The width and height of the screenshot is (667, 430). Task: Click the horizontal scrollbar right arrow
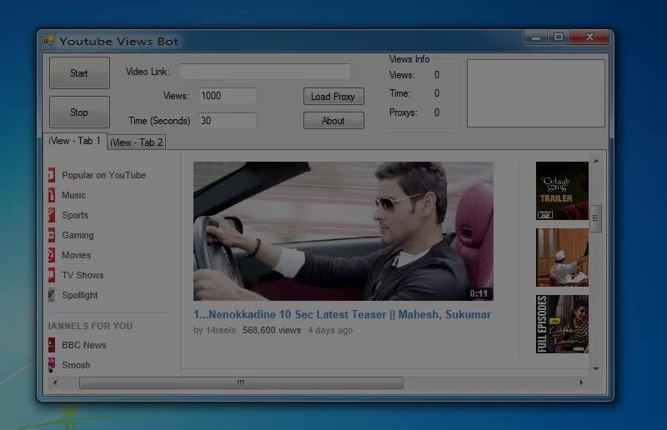point(581,382)
